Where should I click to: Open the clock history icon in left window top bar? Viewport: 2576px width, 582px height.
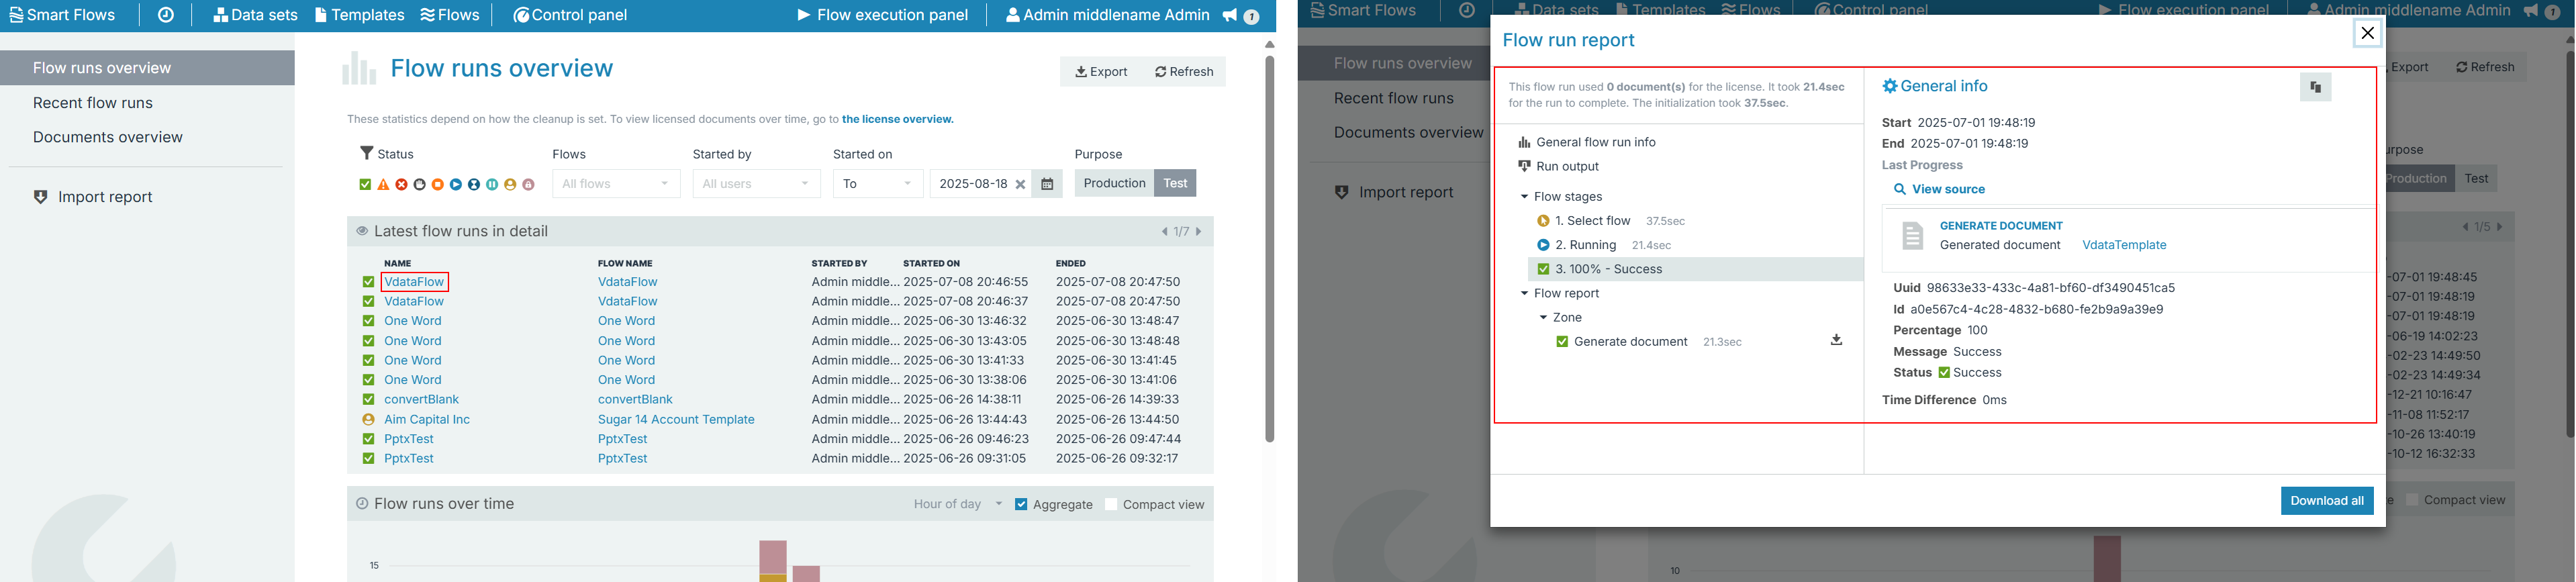coord(166,15)
